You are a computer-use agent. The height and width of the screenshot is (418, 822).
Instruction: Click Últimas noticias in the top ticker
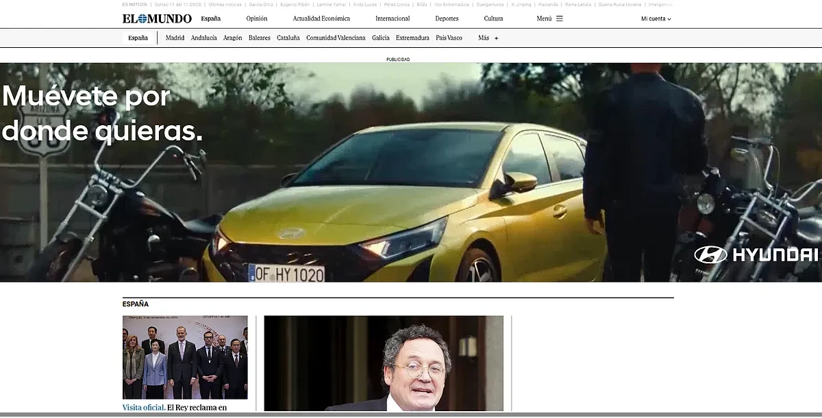click(224, 3)
